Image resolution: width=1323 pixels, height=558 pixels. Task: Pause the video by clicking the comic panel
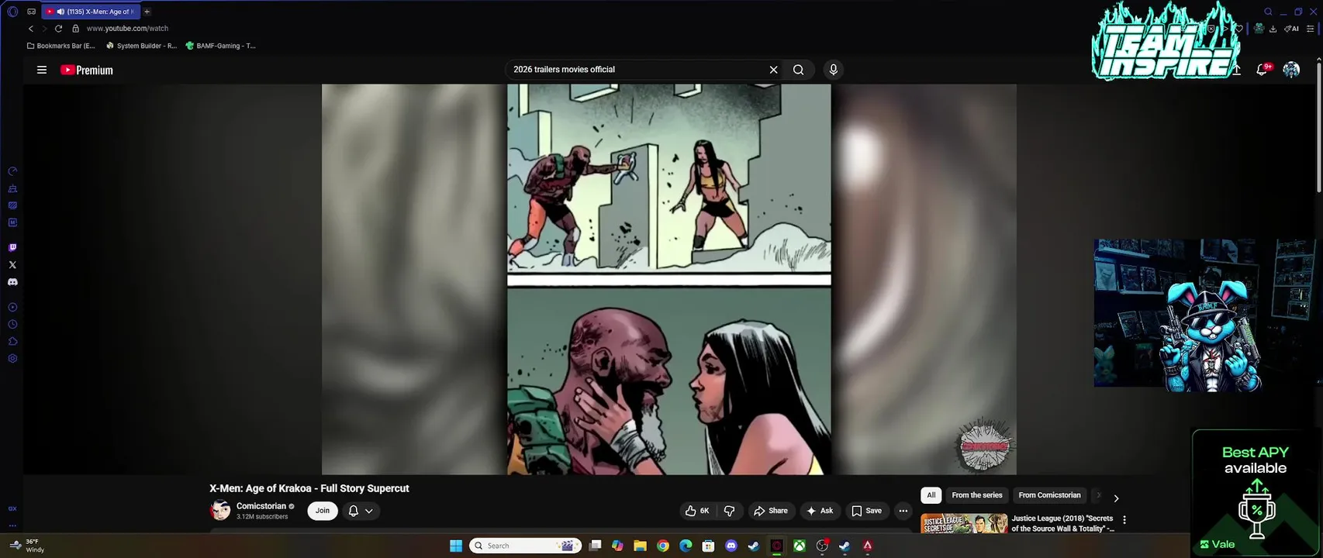tap(668, 279)
